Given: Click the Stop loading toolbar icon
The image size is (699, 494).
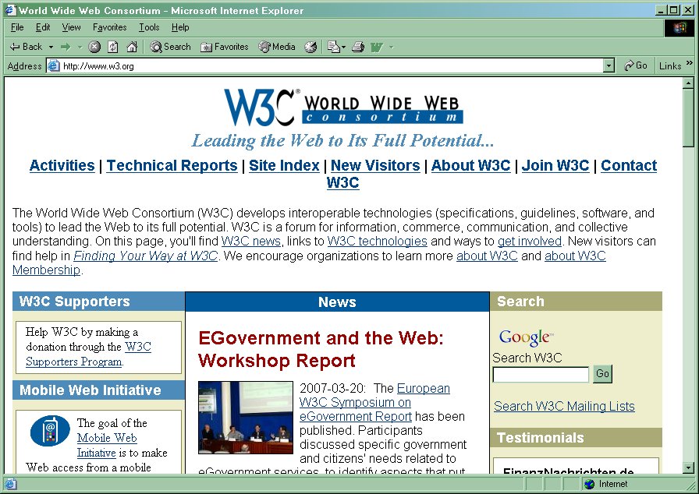Looking at the screenshot, I should point(94,47).
